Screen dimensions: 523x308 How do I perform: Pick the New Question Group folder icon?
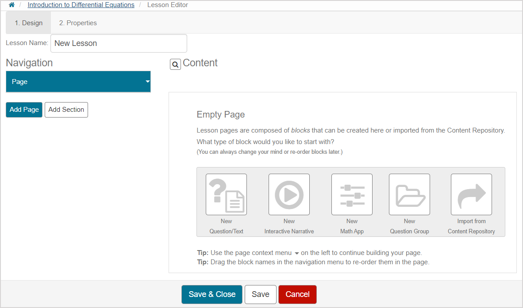coord(409,194)
